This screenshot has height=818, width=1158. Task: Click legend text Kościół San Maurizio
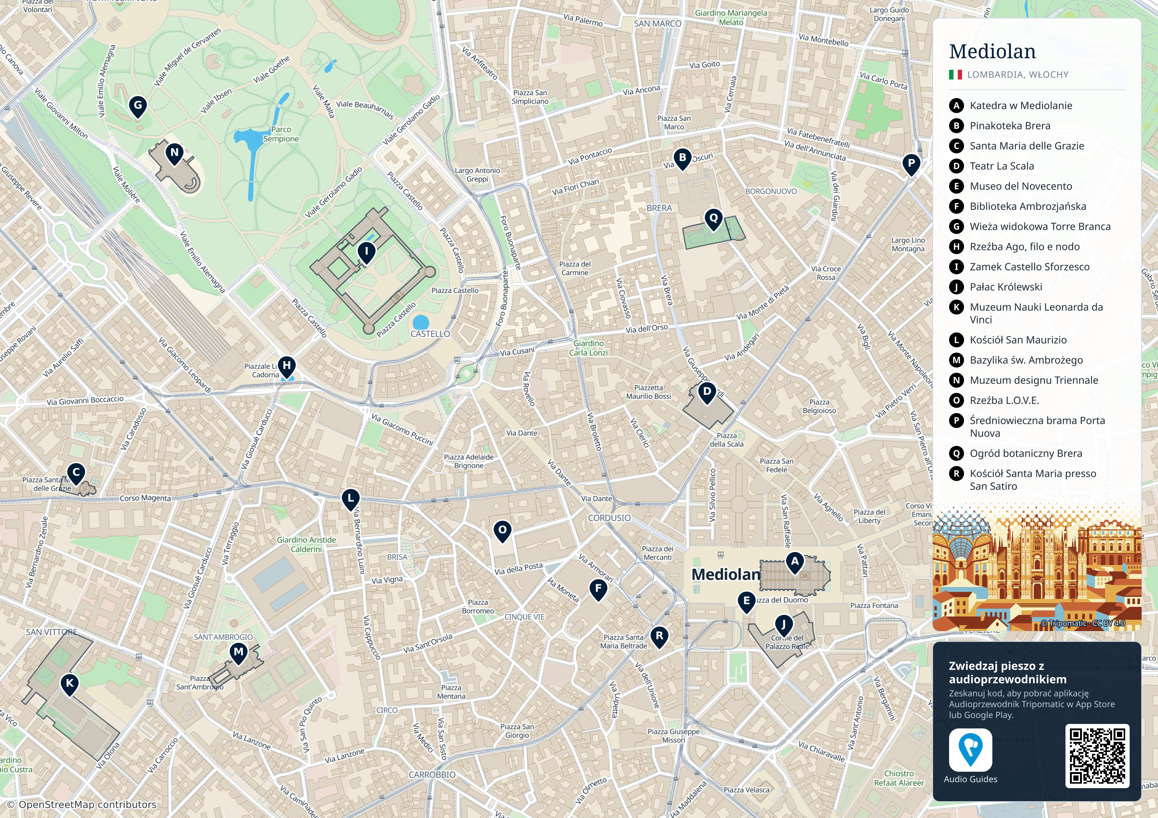(1018, 340)
